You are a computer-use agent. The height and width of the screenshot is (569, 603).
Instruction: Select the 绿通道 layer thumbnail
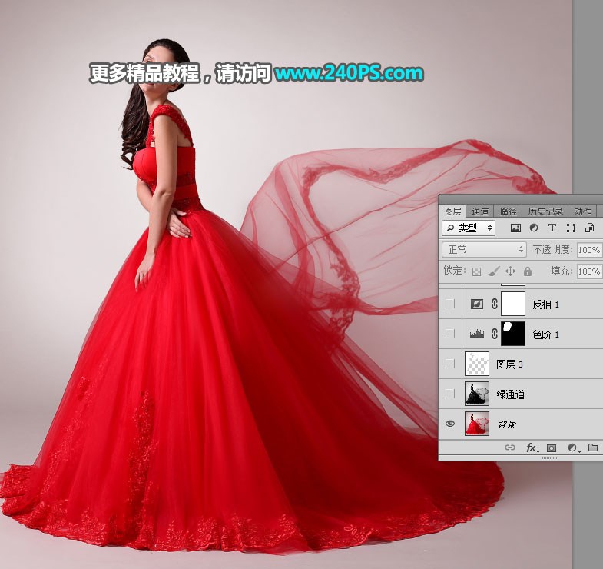pos(477,394)
